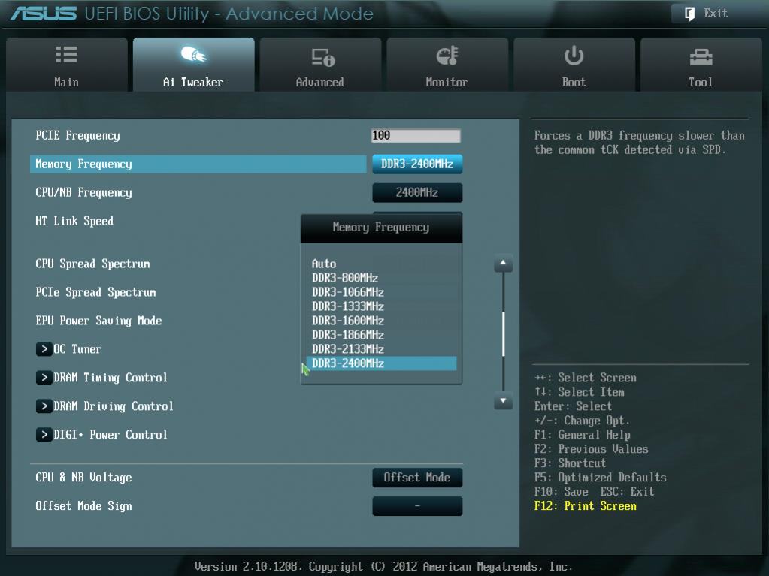Go to the Monitor tab
The height and width of the screenshot is (576, 769).
click(447, 64)
